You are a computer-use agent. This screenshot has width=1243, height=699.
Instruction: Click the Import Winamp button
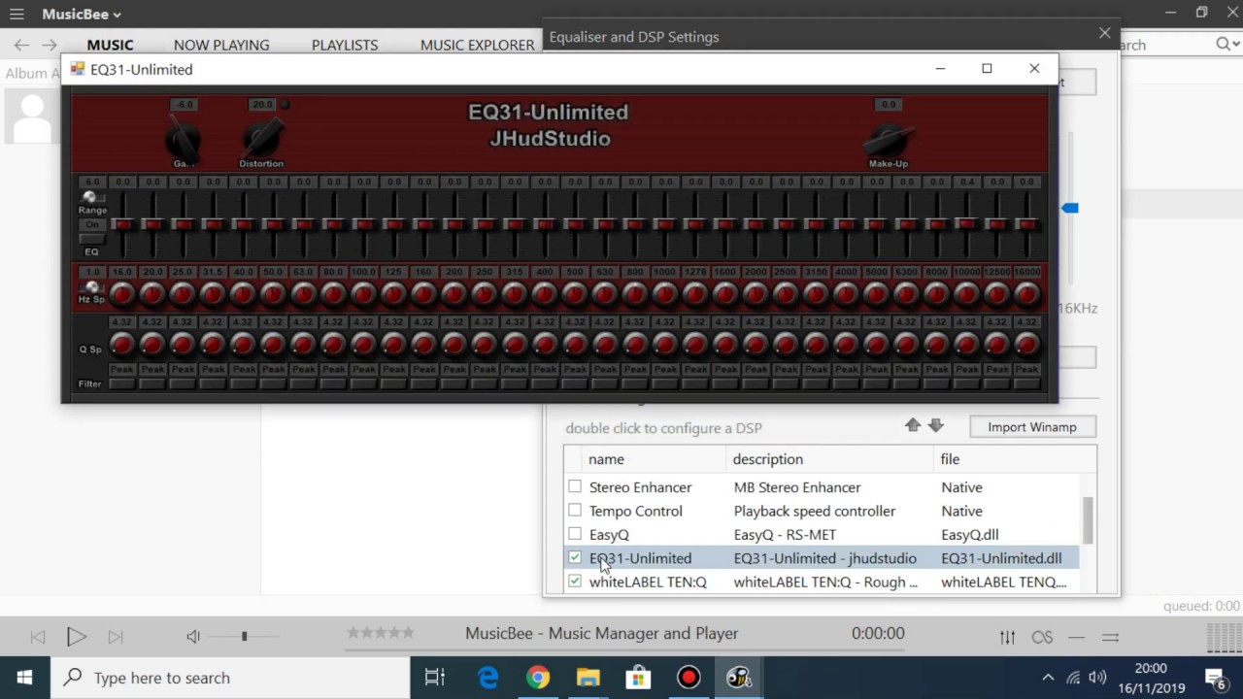(x=1032, y=427)
